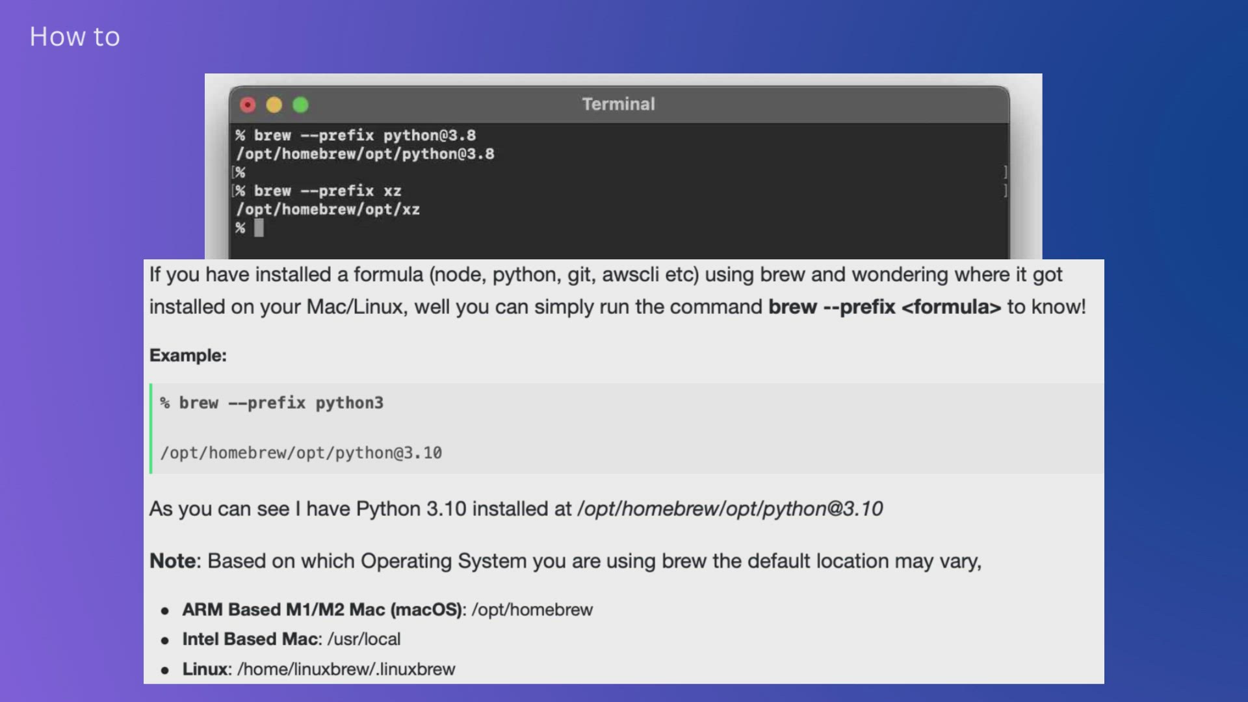Click the "How to" heading
The width and height of the screenshot is (1248, 702).
point(75,37)
